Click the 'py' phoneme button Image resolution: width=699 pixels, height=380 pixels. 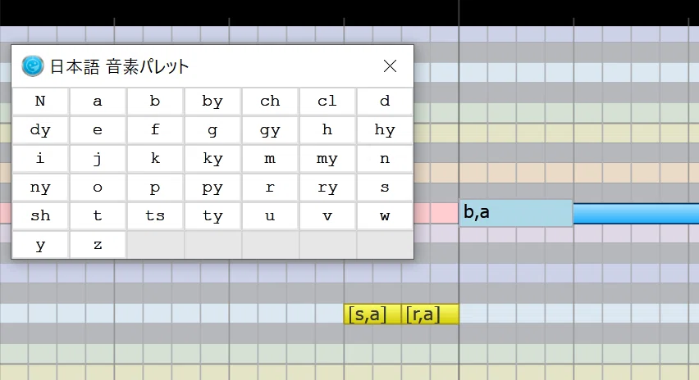click(212, 188)
